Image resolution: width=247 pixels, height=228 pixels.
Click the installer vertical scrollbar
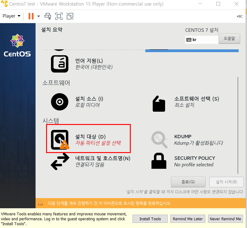pos(238,125)
